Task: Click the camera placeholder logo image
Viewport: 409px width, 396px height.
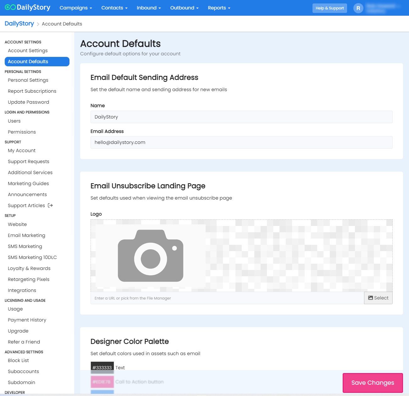Action: coord(150,256)
